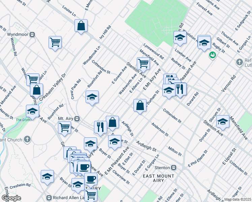Click the shopping cart marker below Mt. Airy label
This screenshot has height=202, width=252.
pyautogui.click(x=64, y=128)
